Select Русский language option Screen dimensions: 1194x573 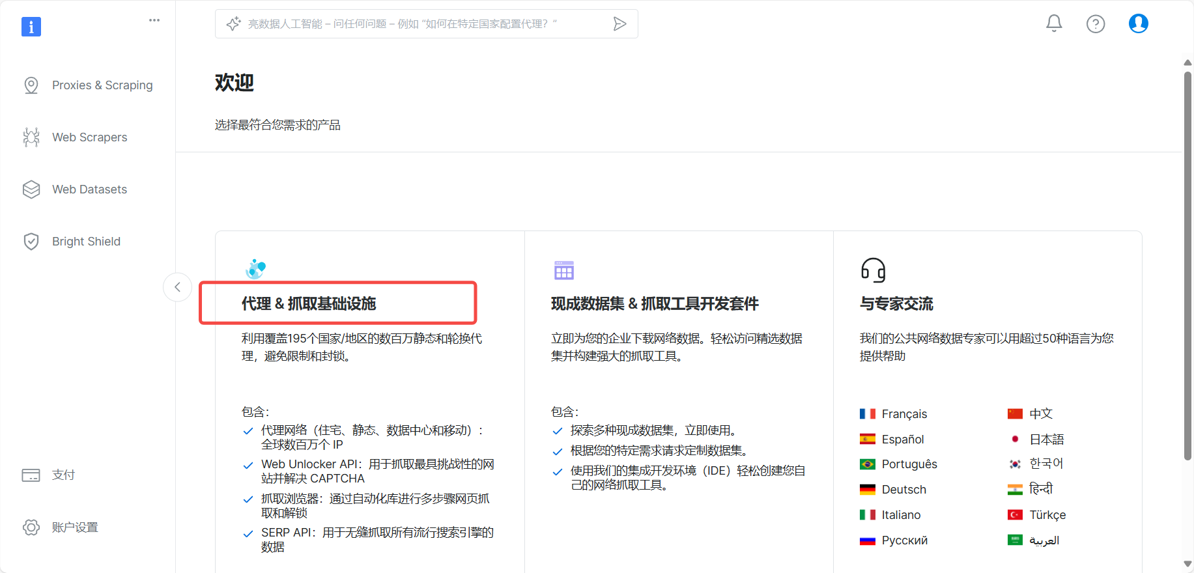pyautogui.click(x=905, y=540)
